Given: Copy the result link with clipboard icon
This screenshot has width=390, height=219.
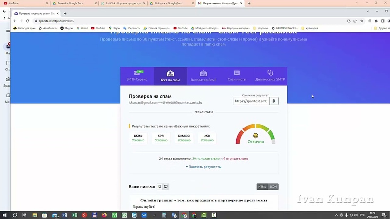Looking at the screenshot, I should [274, 101].
